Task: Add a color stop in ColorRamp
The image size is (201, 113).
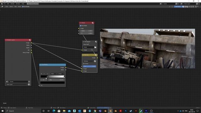Action: pos(41,74)
